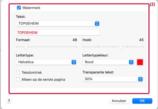Click the red TOPGEHEIM text input field

point(58,32)
